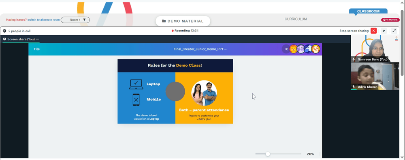This screenshot has width=405, height=160.
Task: Click the panda avatar in presentation header
Action: (x=315, y=49)
